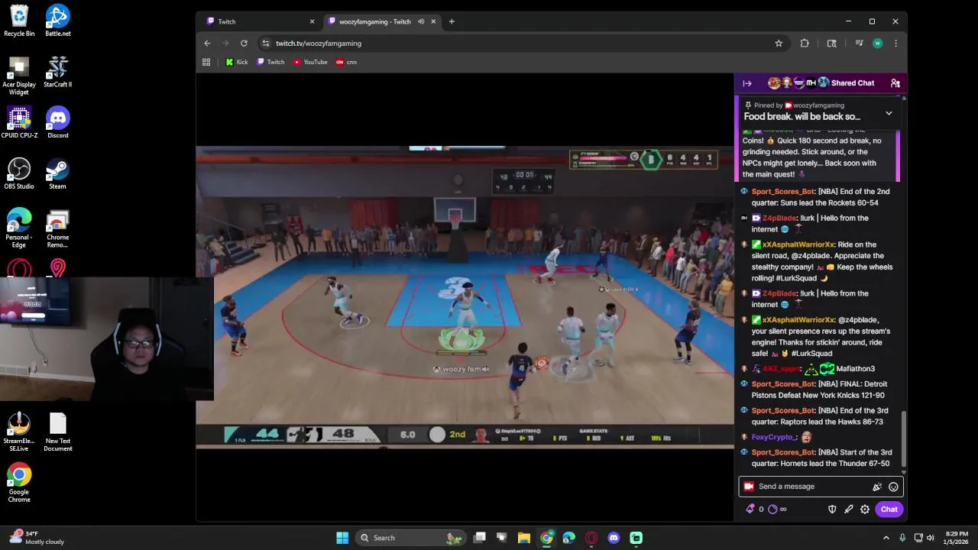This screenshot has width=978, height=550.
Task: Click the Z4pBlade username in first !lurk message
Action: click(x=779, y=218)
